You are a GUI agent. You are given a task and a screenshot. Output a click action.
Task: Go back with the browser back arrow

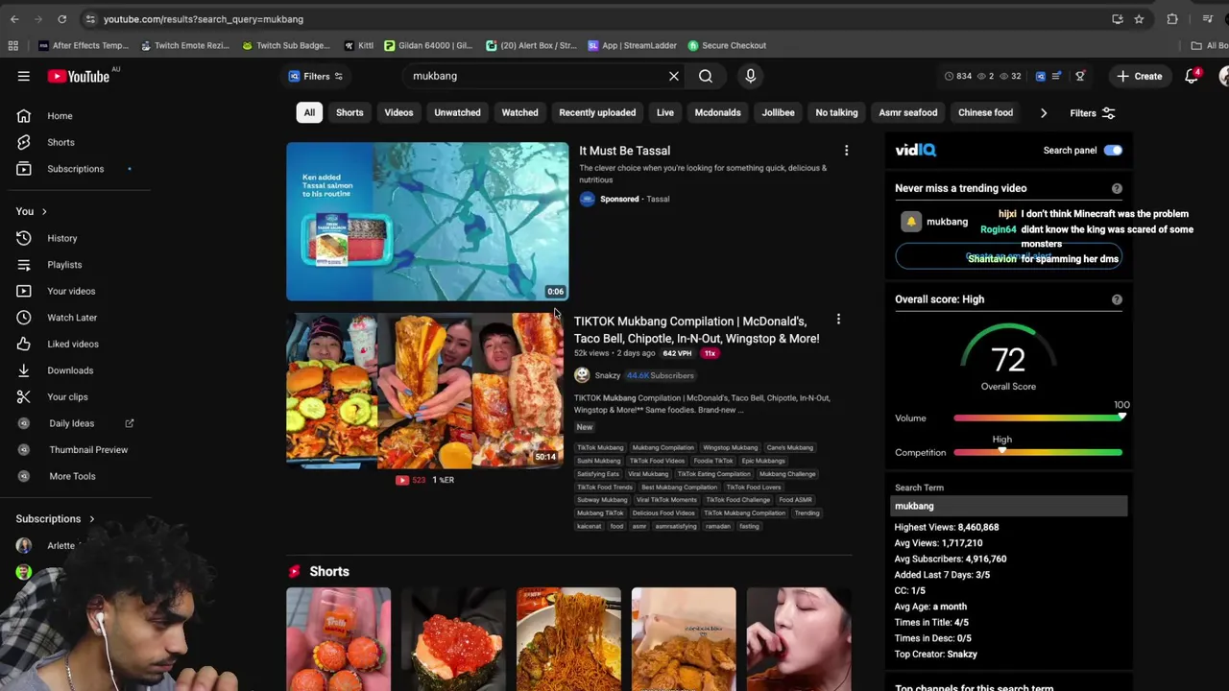coord(14,19)
